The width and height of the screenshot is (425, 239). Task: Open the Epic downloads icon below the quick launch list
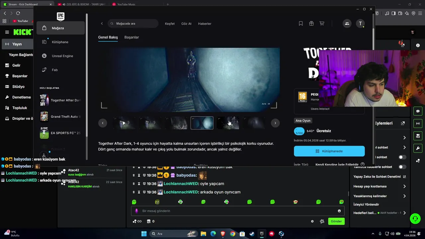tap(44, 155)
